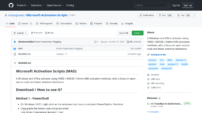
Task: Star the repository
Action: pyautogui.click(x=183, y=15)
